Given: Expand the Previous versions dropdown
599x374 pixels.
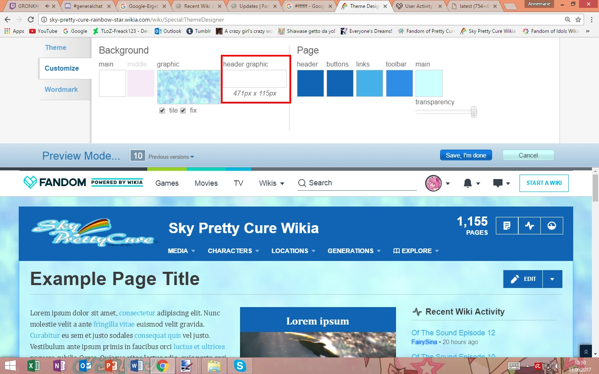Looking at the screenshot, I should tap(171, 157).
